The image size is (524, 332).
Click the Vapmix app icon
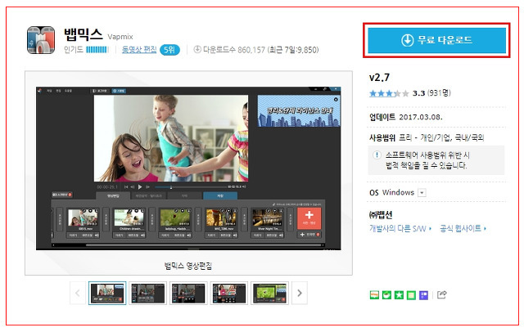coord(41,40)
